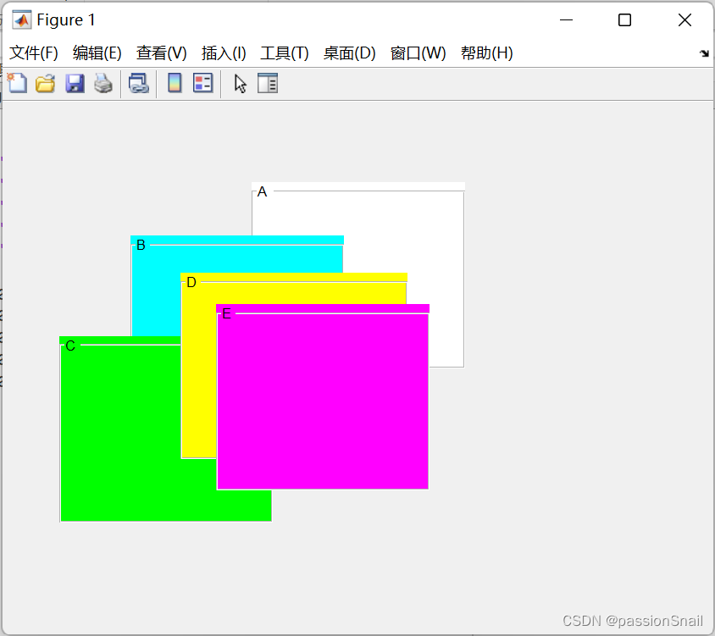This screenshot has height=636, width=715.
Task: Click the panel title letter D
Action: (x=191, y=283)
